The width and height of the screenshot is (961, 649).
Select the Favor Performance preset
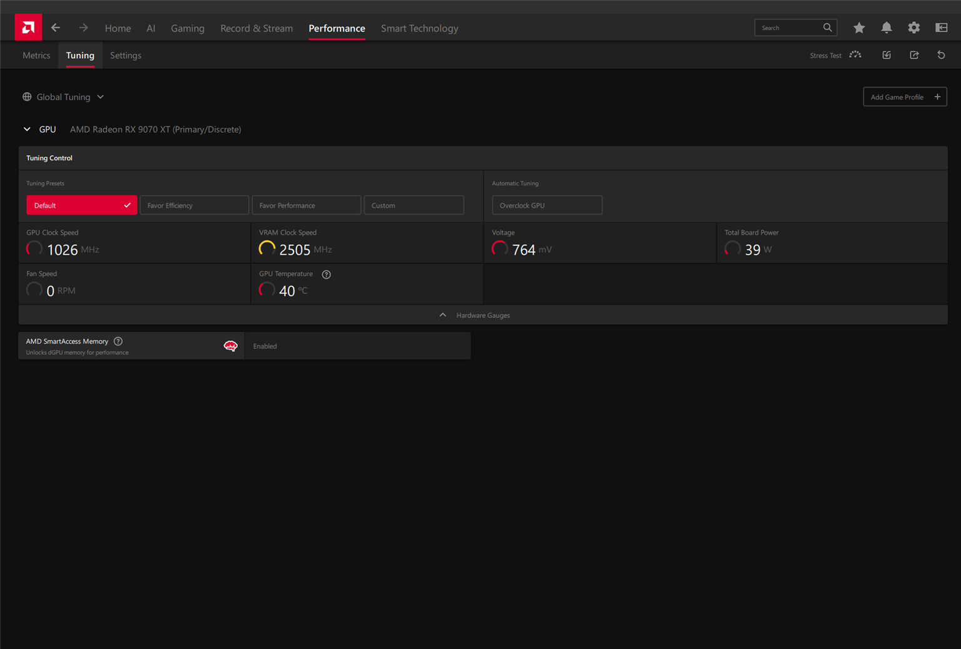[x=306, y=205]
